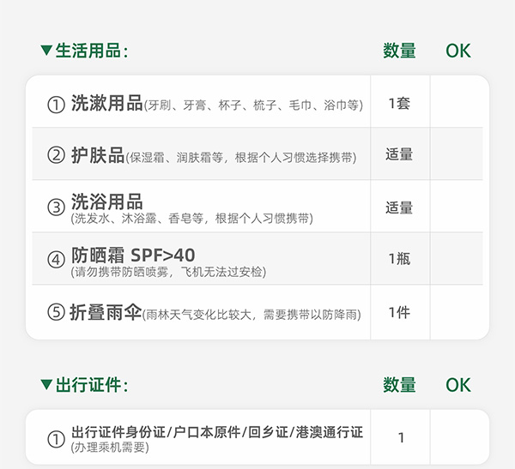
Task: Select the 折叠雨伞 item title
Action: (106, 312)
